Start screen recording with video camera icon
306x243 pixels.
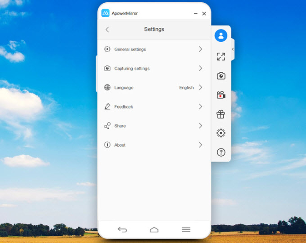click(x=221, y=95)
